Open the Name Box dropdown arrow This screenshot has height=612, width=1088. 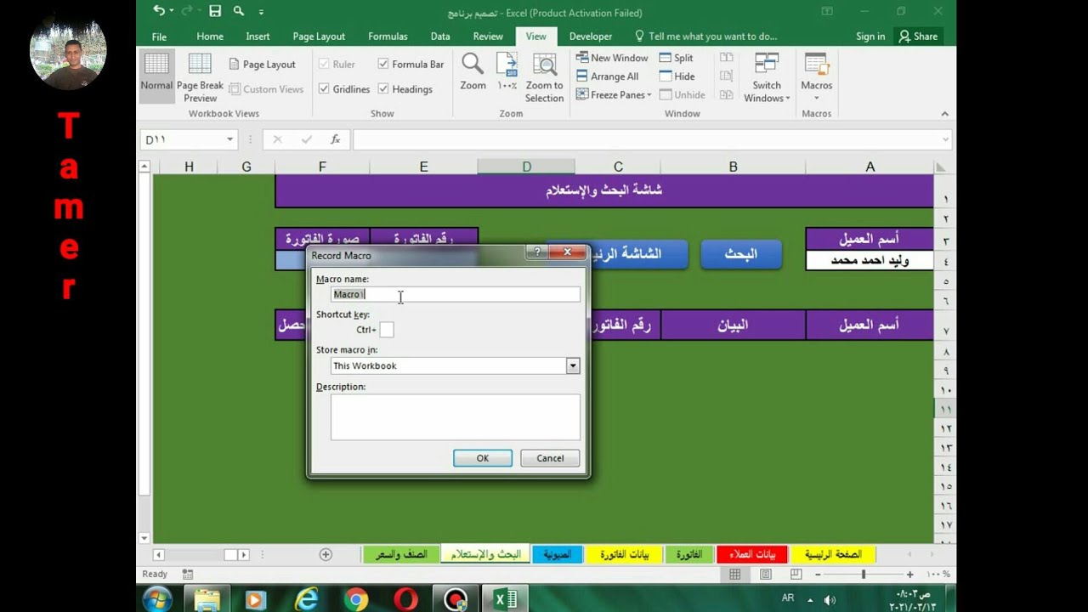pyautogui.click(x=229, y=139)
